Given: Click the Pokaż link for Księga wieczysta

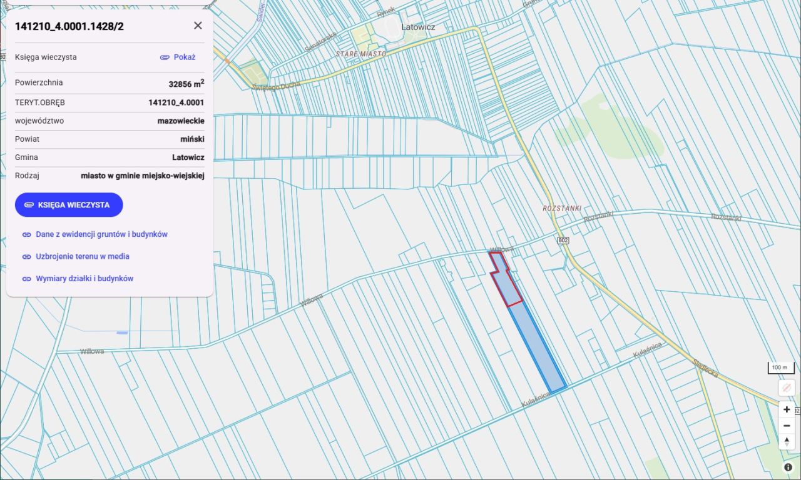Looking at the screenshot, I should coord(178,57).
